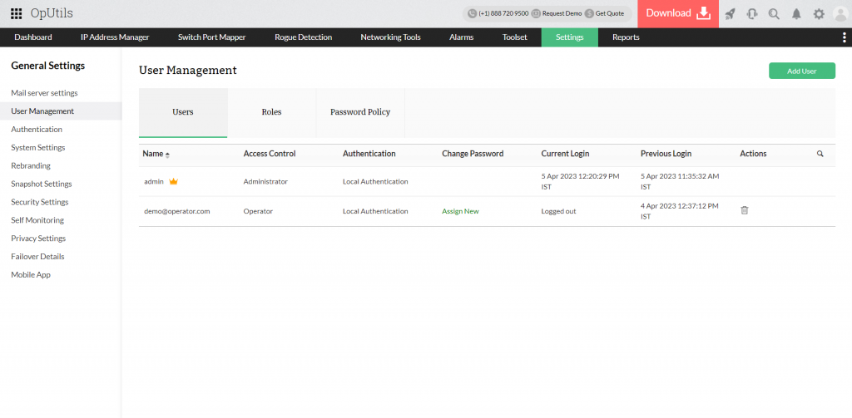
Task: Switch to the Roles tab
Action: tap(271, 112)
